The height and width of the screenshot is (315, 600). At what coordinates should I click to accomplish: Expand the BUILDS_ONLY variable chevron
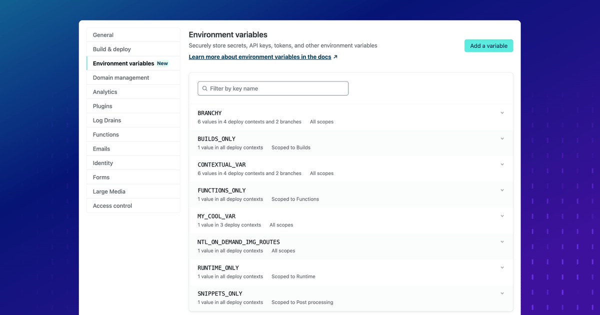coord(502,139)
